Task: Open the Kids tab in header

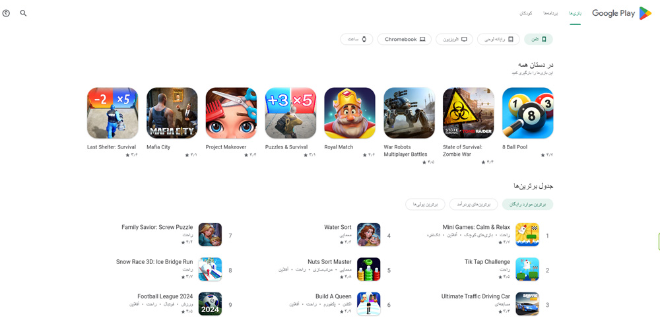Action: (x=526, y=13)
